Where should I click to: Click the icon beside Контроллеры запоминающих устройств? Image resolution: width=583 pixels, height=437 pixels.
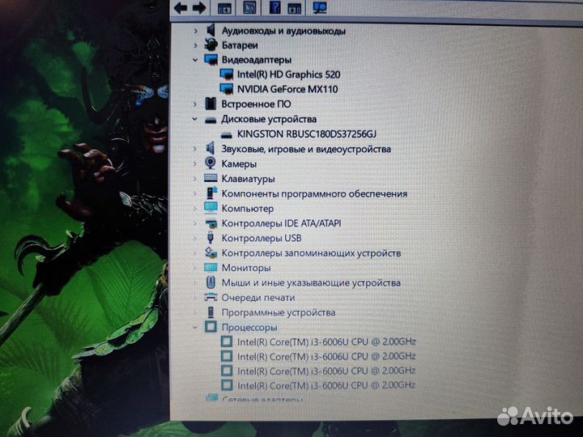tap(211, 252)
